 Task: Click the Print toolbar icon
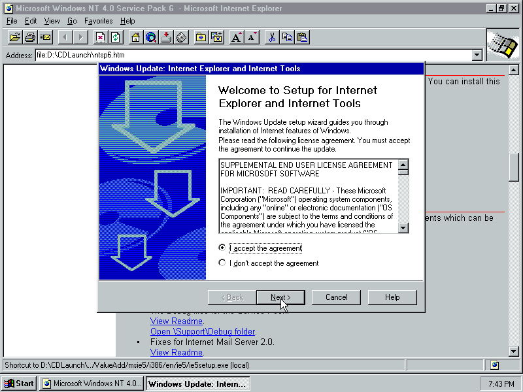click(30, 37)
